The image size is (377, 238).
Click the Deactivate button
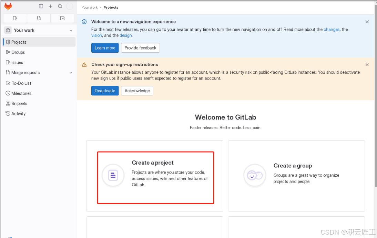[x=105, y=91]
